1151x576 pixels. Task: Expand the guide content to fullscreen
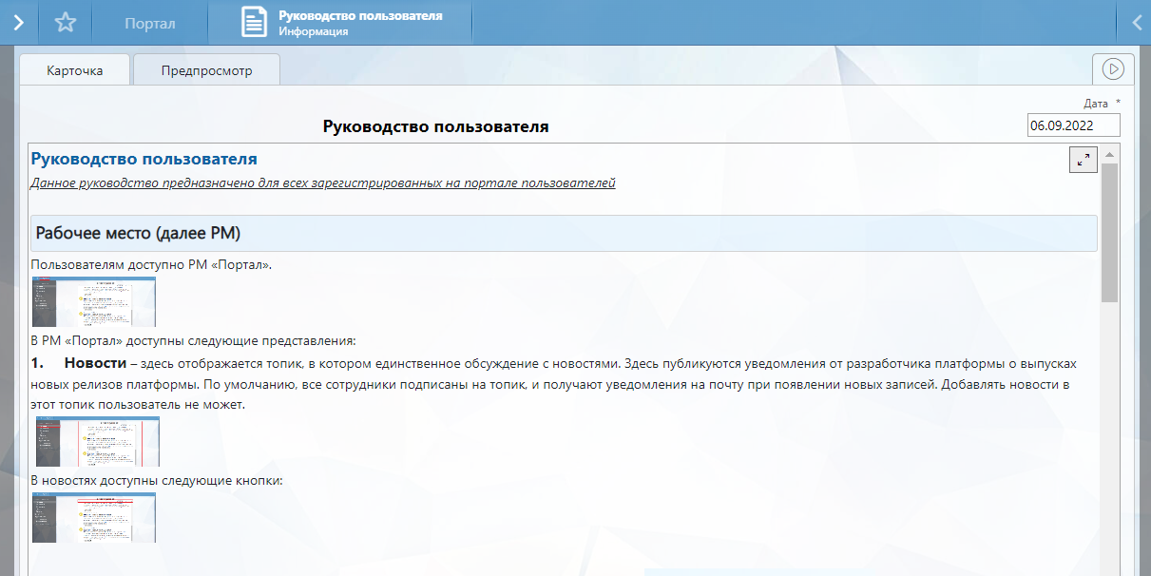point(1083,160)
